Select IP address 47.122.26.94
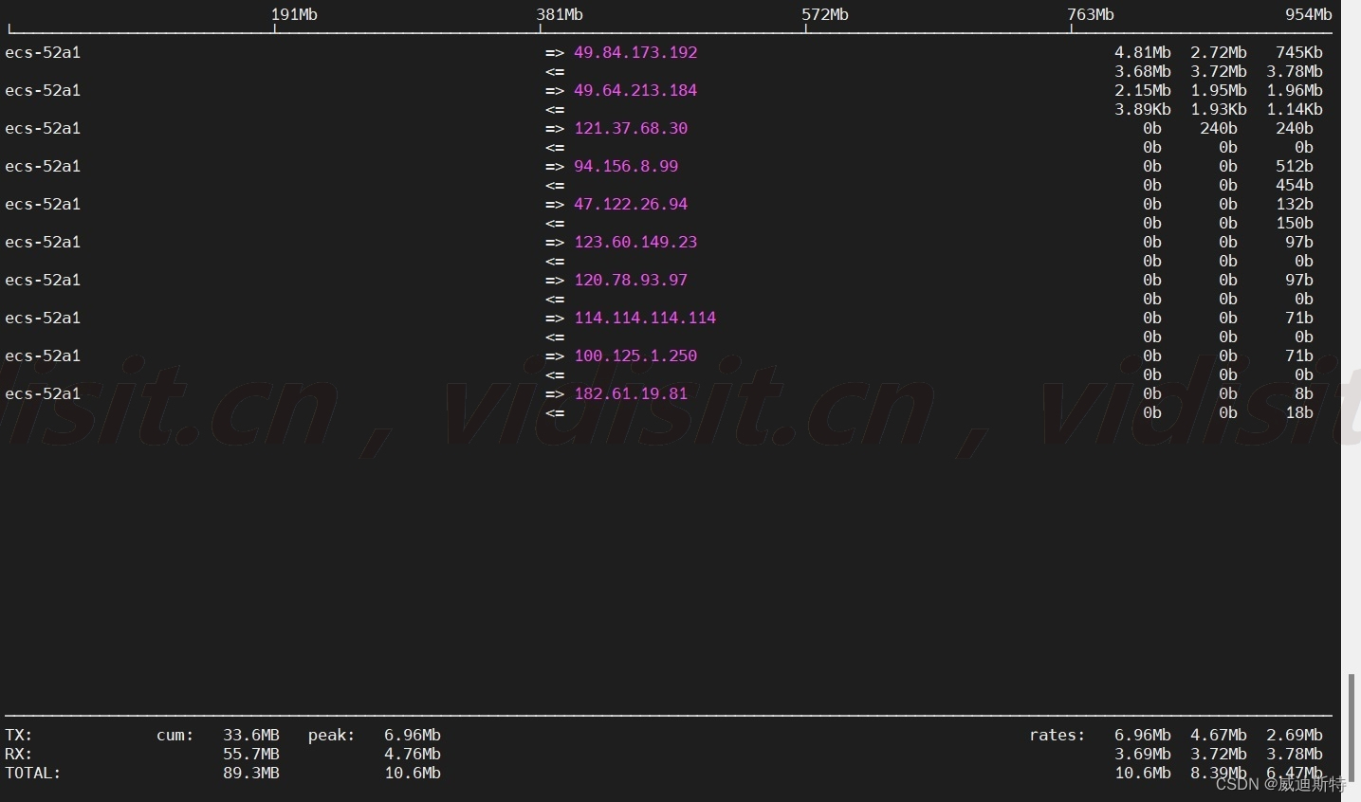1361x802 pixels. coord(631,204)
